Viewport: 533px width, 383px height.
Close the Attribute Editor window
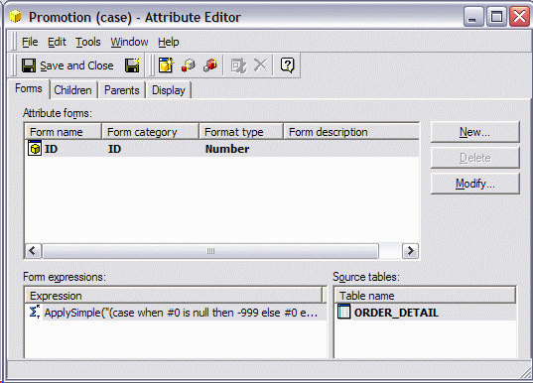pos(519,17)
